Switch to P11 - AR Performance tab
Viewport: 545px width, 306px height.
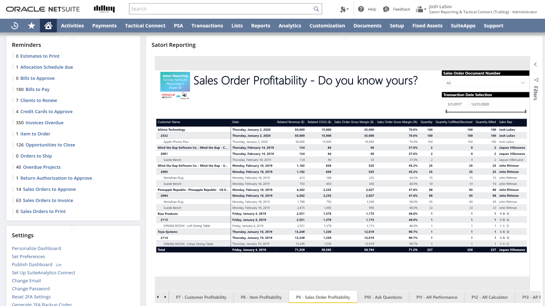[x=437, y=297]
